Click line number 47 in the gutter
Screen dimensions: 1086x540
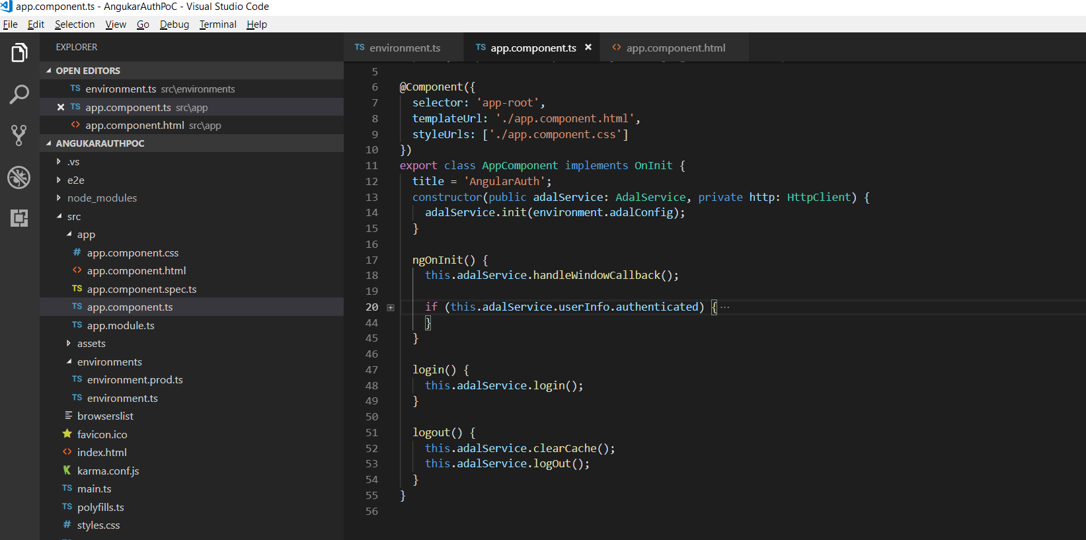tap(371, 370)
